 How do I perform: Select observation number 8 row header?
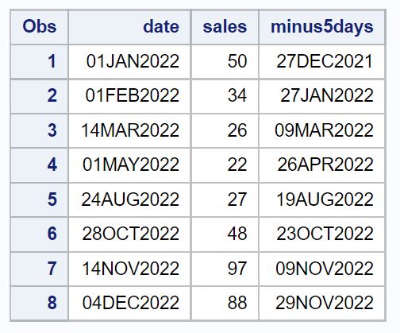pyautogui.click(x=39, y=303)
